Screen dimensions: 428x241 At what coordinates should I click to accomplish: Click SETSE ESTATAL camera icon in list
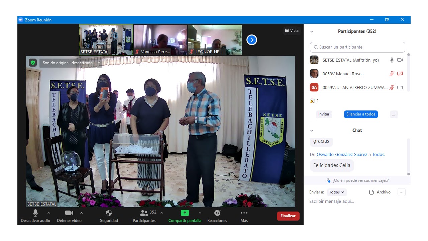coord(400,60)
